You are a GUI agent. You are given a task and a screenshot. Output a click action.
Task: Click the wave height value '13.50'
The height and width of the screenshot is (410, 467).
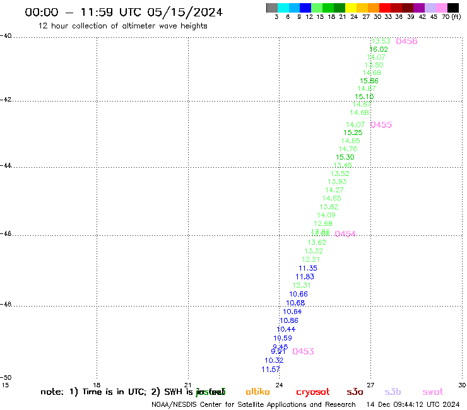[x=374, y=65]
